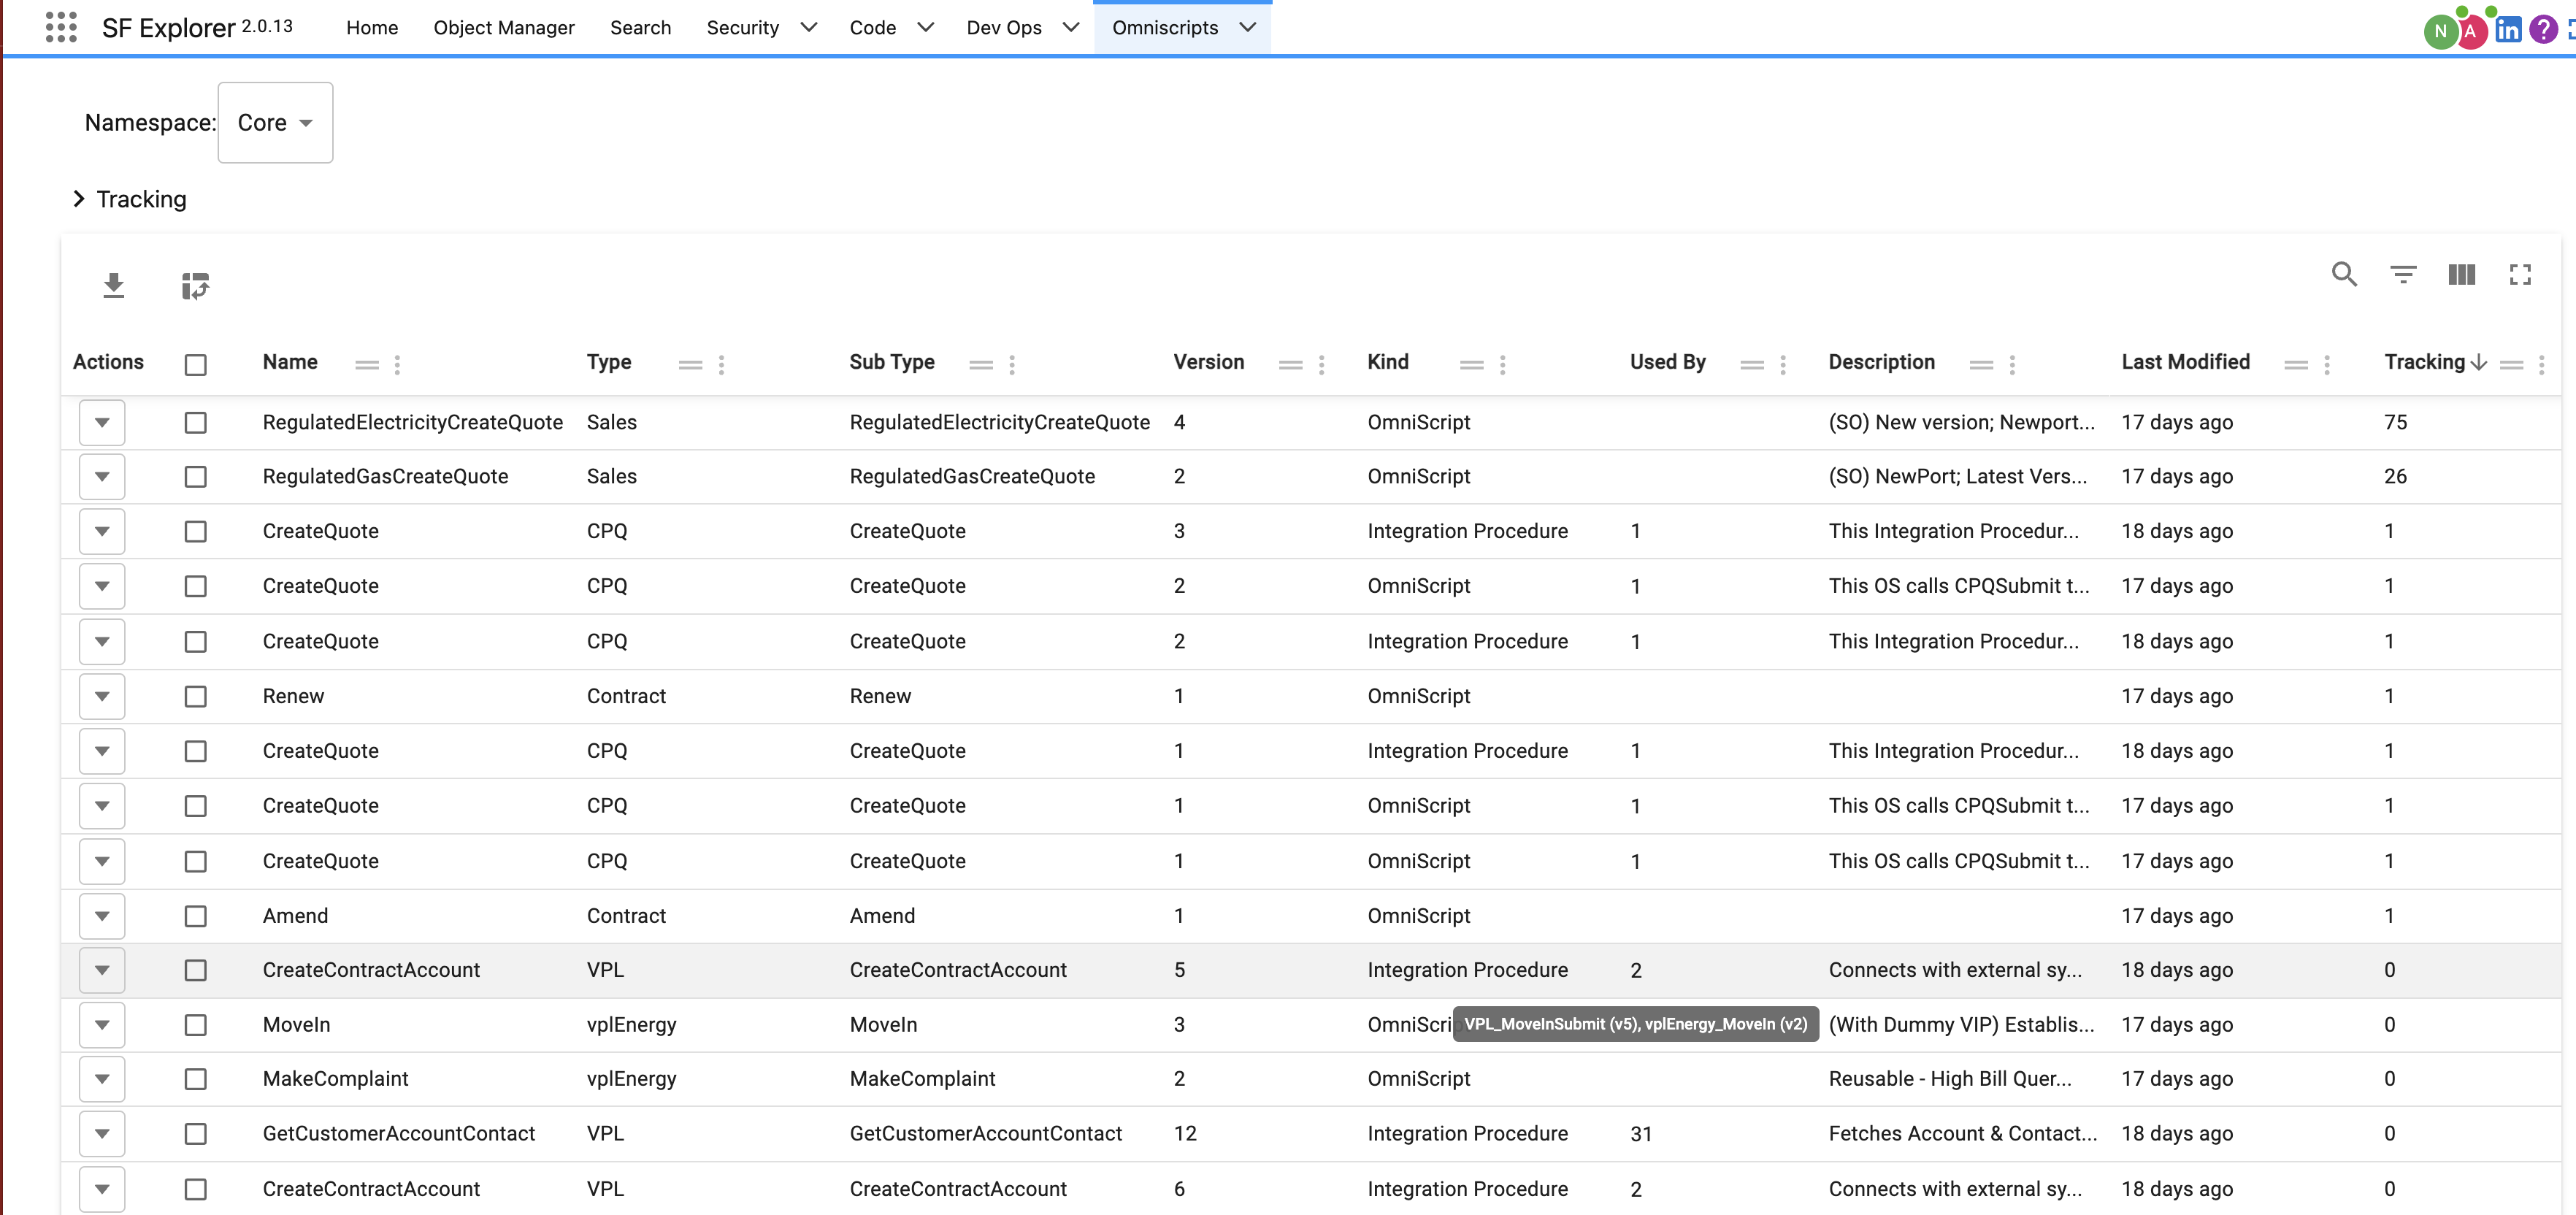Check the CreateContractAccount version 5 checkbox
This screenshot has width=2576, height=1215.
pos(196,970)
